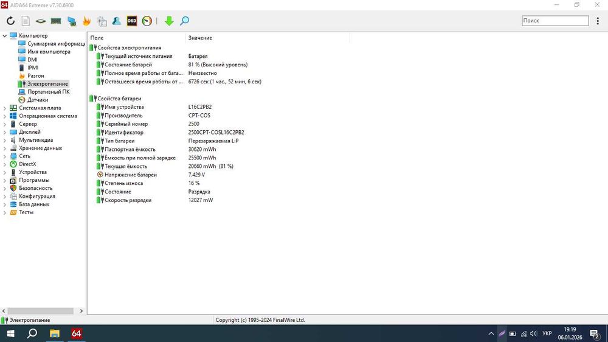Click the green download update arrow
This screenshot has height=342, width=608.
169,21
